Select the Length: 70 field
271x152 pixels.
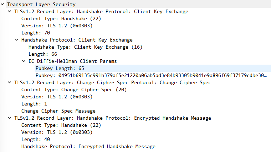coord(35,33)
